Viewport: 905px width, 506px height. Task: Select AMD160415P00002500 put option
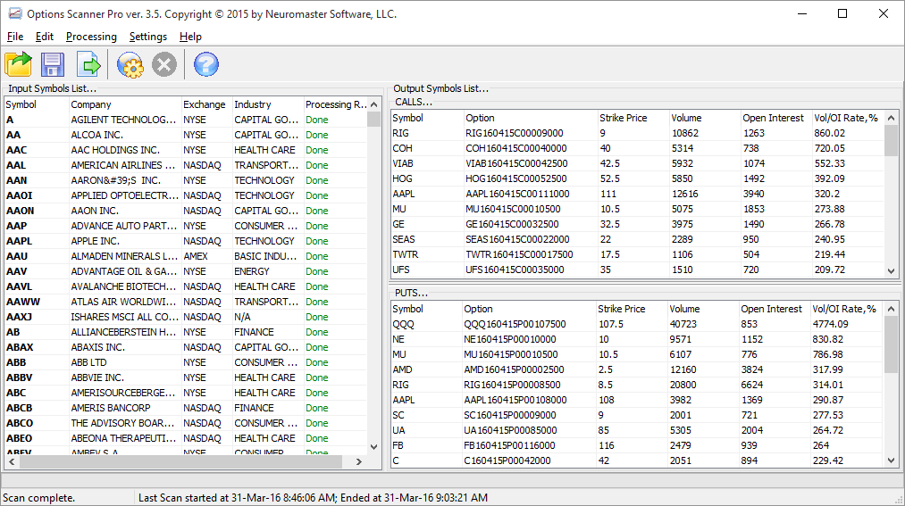click(514, 370)
